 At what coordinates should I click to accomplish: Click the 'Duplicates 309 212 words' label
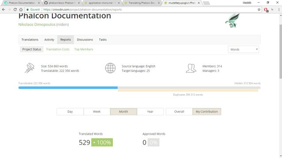pyautogui.click(x=188, y=95)
